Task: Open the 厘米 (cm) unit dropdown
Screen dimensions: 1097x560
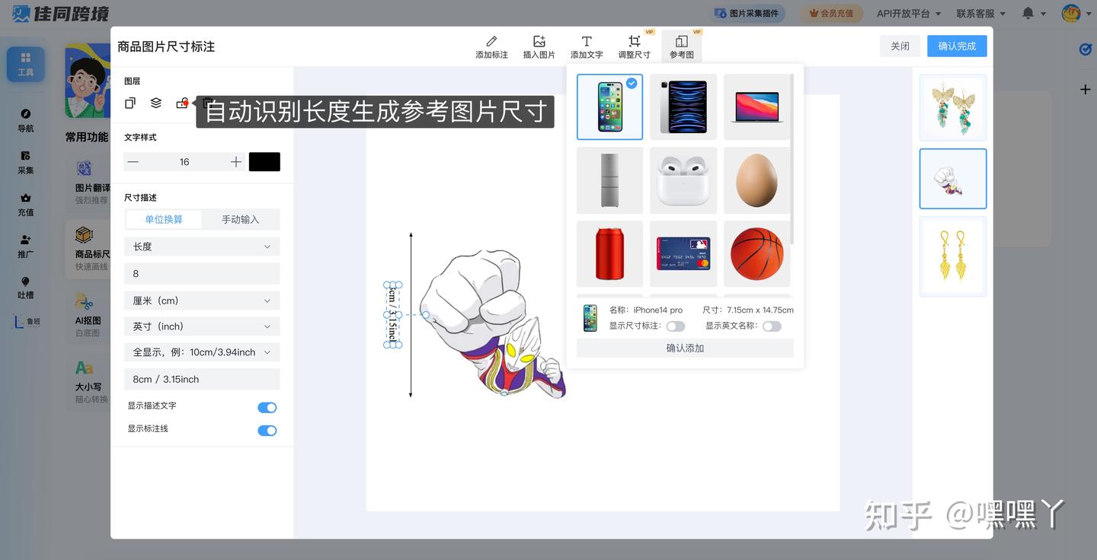Action: pyautogui.click(x=201, y=300)
